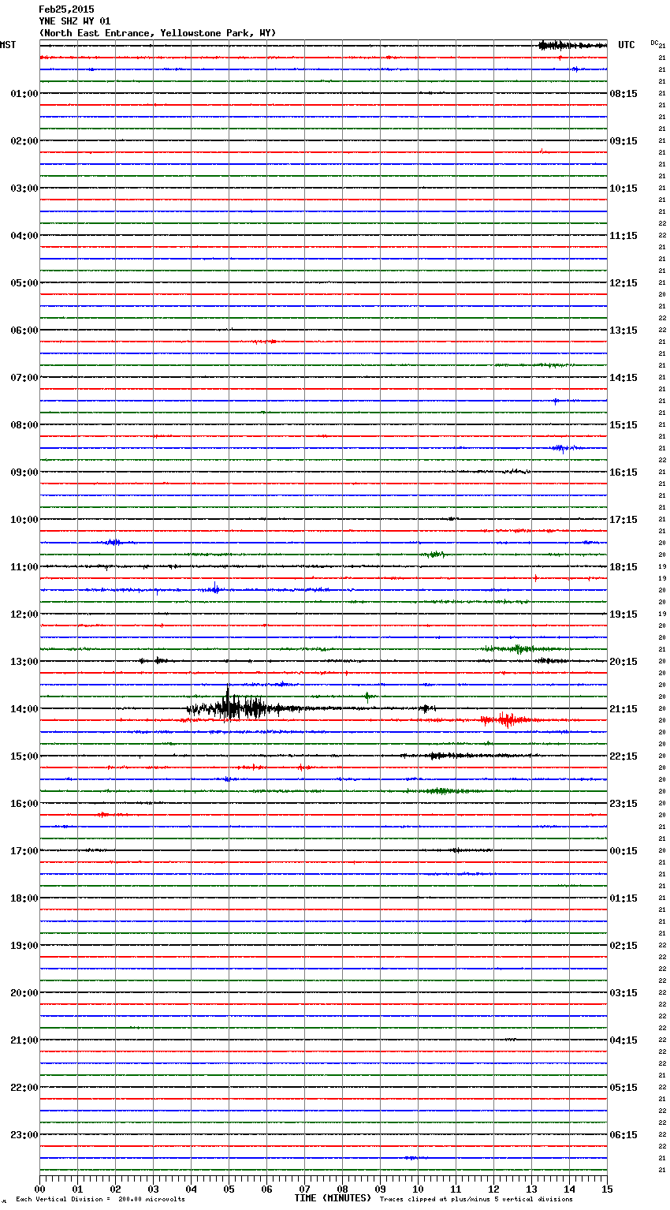This screenshot has width=670, height=1210.
Task: Select the 21:00 MST time label
Action: 24,1040
